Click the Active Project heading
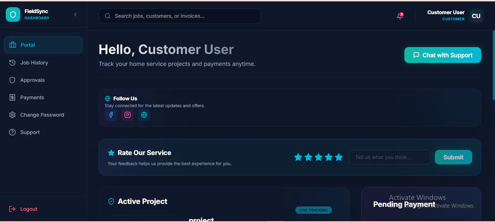The height and width of the screenshot is (222, 495). point(143,201)
